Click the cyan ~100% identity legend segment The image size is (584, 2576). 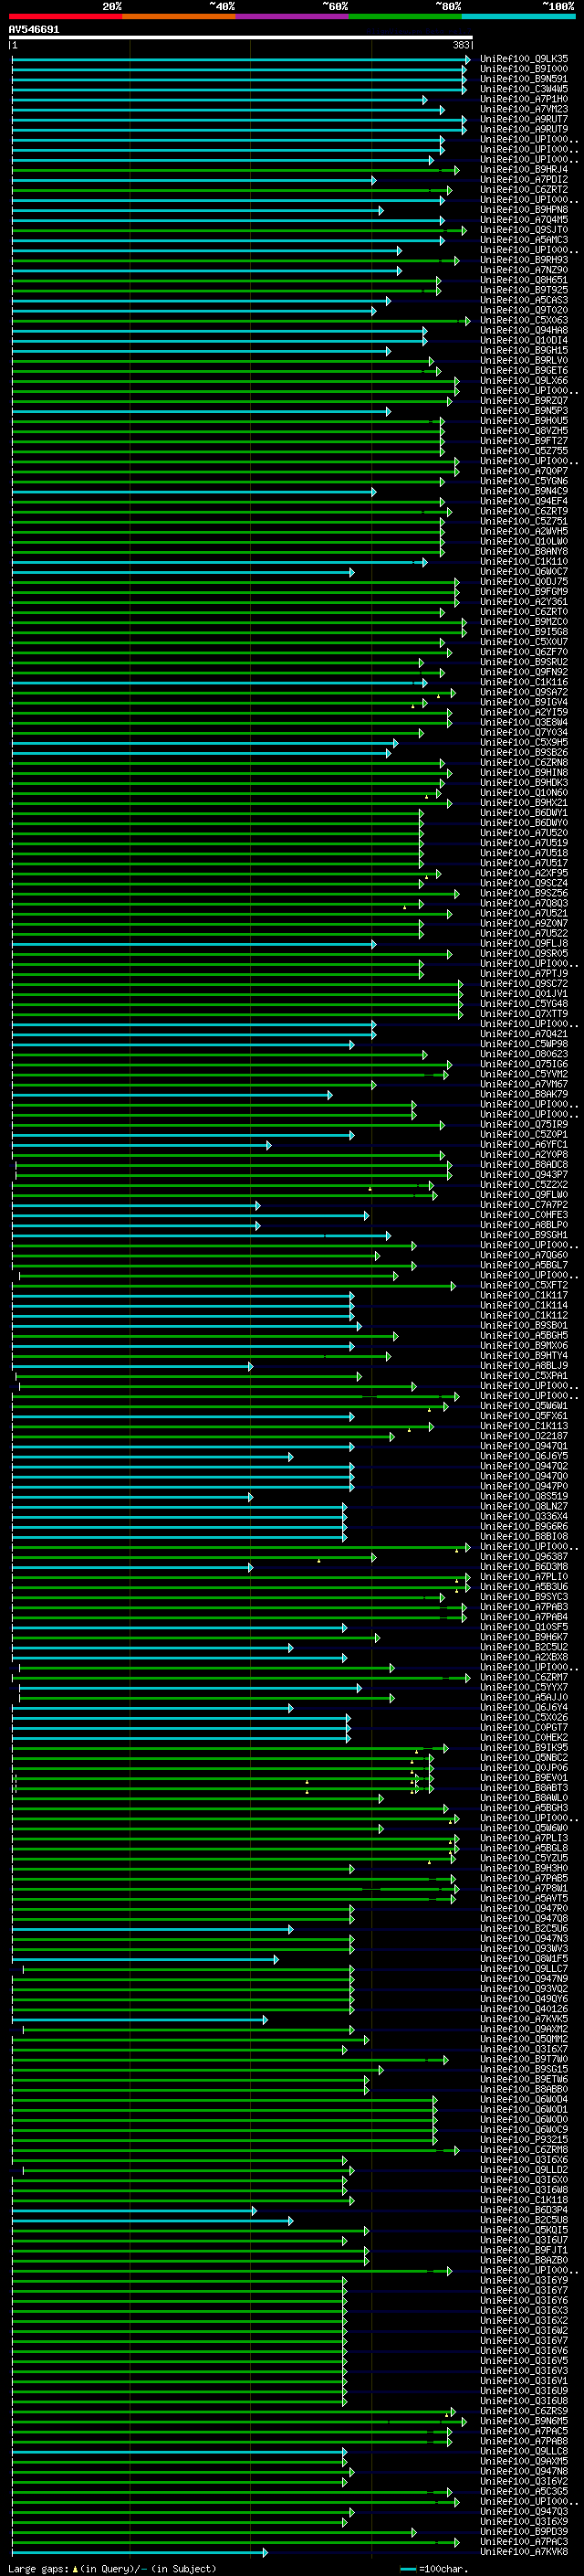[x=519, y=17]
